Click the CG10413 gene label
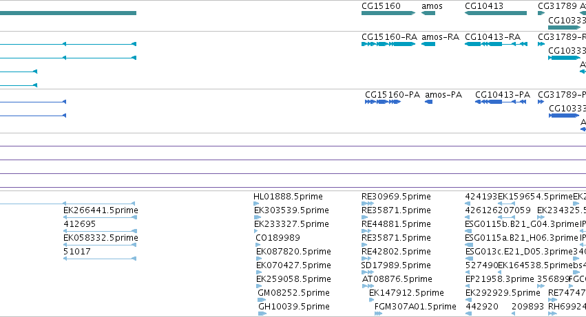This screenshot has width=586, height=317. point(484,6)
